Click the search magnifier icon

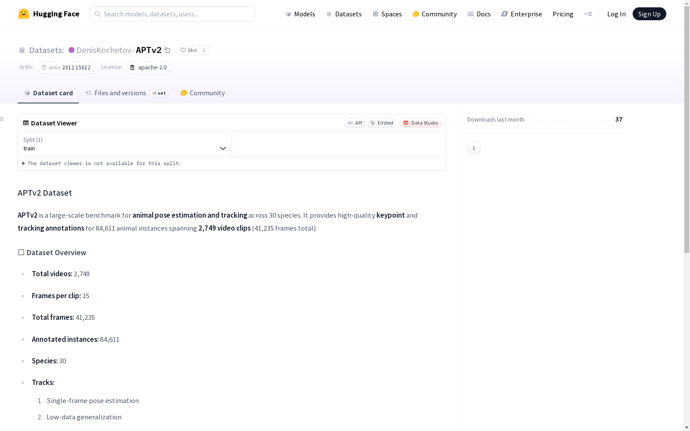pos(97,14)
